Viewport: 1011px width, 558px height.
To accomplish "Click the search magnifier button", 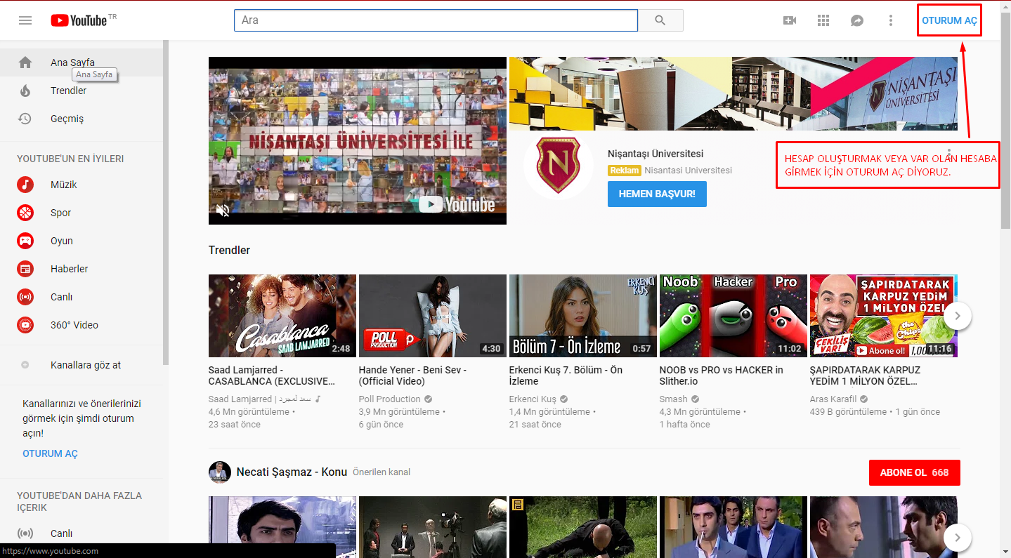I will [x=660, y=20].
